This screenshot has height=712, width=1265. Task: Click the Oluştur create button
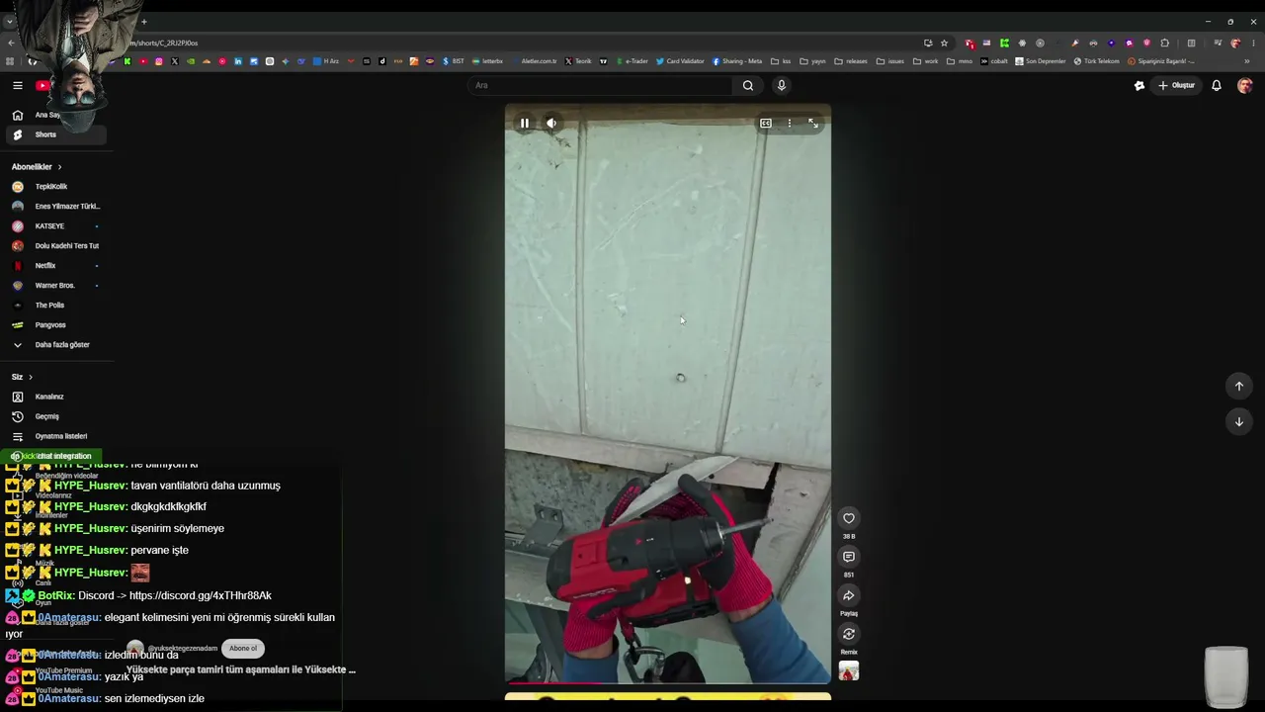tap(1176, 86)
